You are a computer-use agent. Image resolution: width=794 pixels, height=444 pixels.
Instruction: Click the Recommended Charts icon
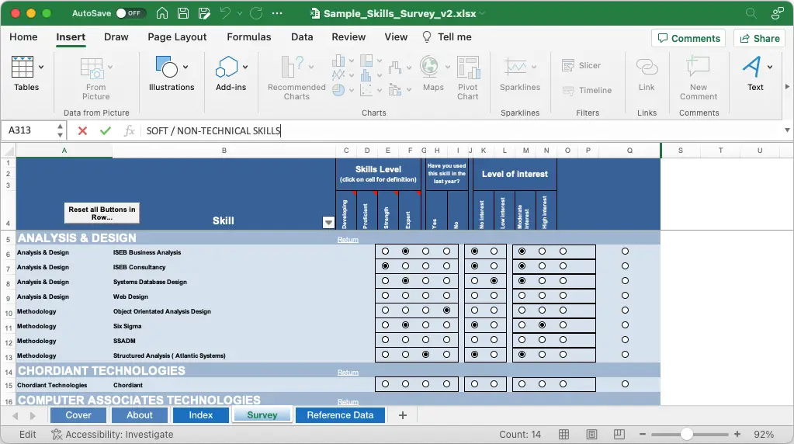pos(293,67)
